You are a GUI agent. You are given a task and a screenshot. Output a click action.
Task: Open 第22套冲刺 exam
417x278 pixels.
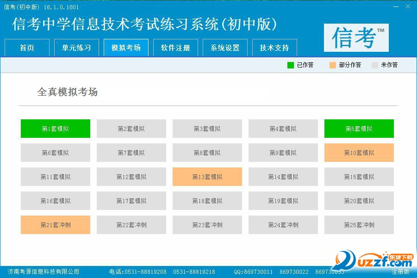point(131,225)
